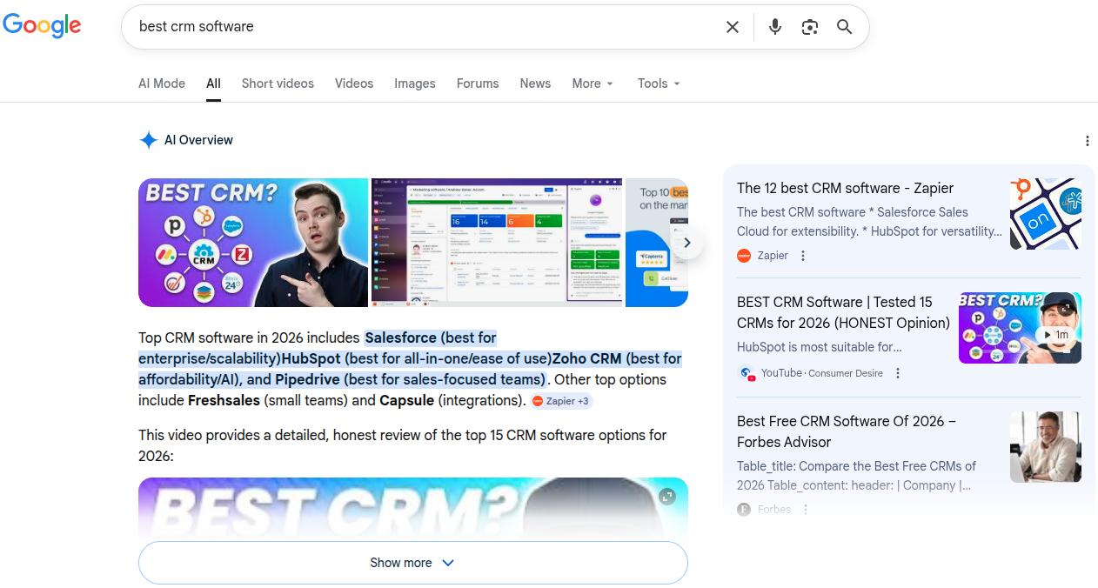Click the Google logo
Screen dimensions: 1098x588
[42, 25]
